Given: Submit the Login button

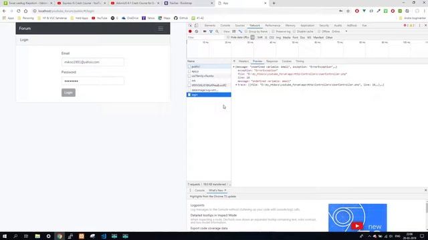Looking at the screenshot, I should [x=68, y=93].
